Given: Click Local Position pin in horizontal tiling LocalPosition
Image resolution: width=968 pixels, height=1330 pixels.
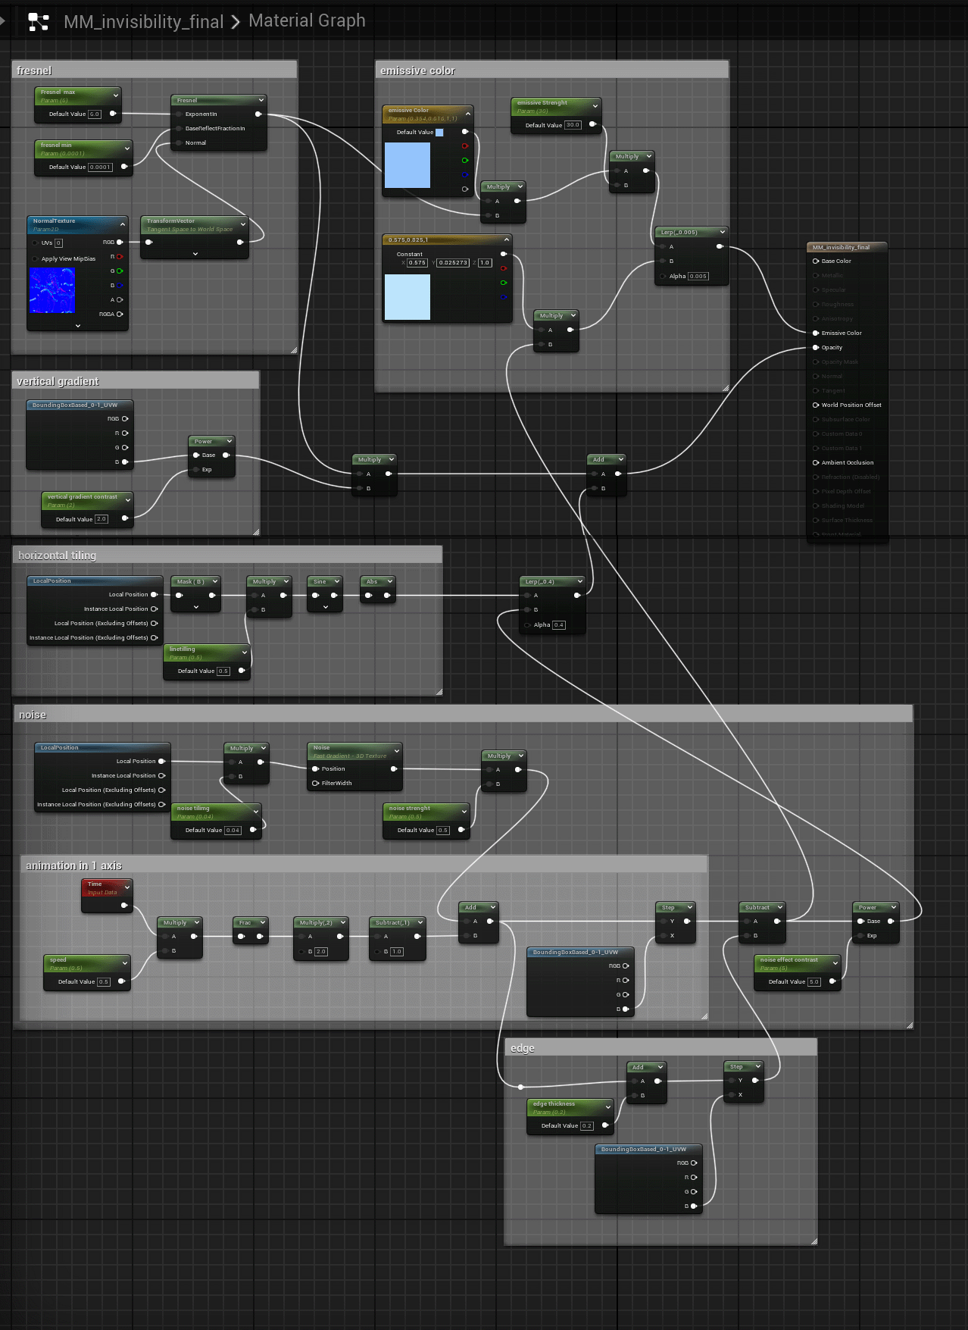Looking at the screenshot, I should [x=154, y=595].
